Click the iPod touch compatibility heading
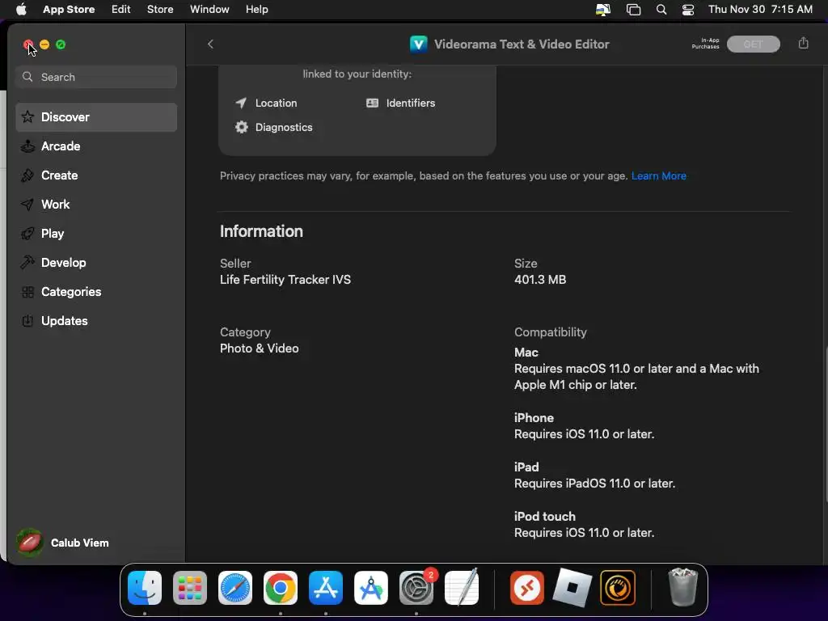 tap(545, 516)
